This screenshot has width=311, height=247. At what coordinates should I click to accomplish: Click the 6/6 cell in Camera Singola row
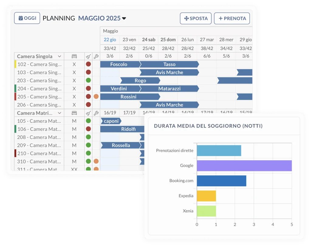207,56
